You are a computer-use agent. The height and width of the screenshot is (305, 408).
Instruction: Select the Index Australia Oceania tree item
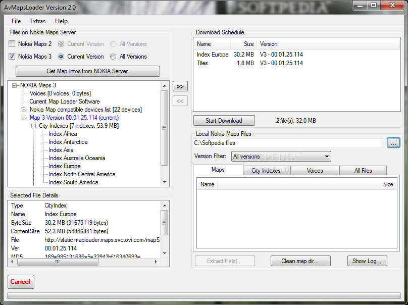(77, 158)
